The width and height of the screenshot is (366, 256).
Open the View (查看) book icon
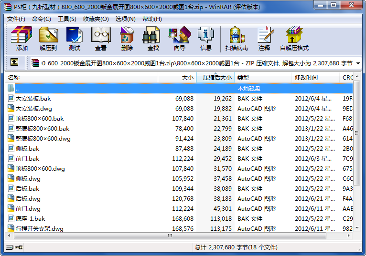[x=101, y=35]
